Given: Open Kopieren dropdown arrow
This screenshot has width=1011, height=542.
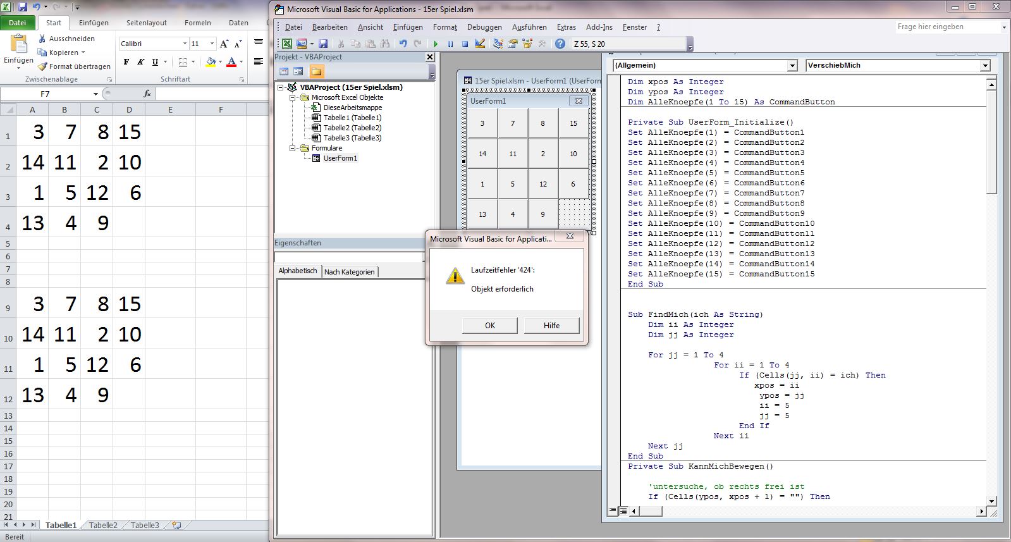Looking at the screenshot, I should pyautogui.click(x=83, y=52).
